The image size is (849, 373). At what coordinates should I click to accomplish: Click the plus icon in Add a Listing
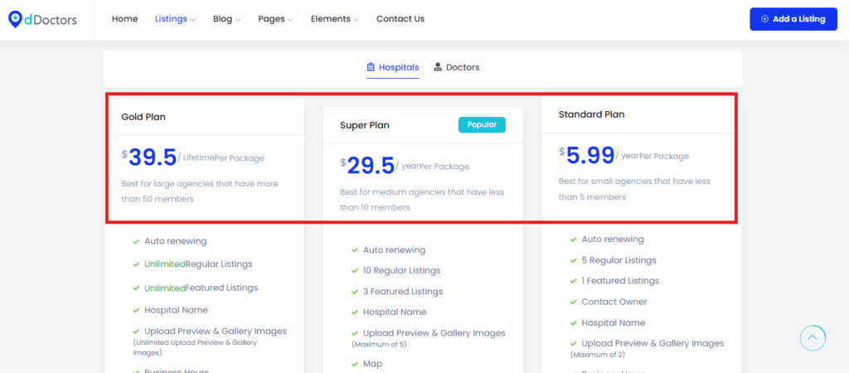coord(764,19)
